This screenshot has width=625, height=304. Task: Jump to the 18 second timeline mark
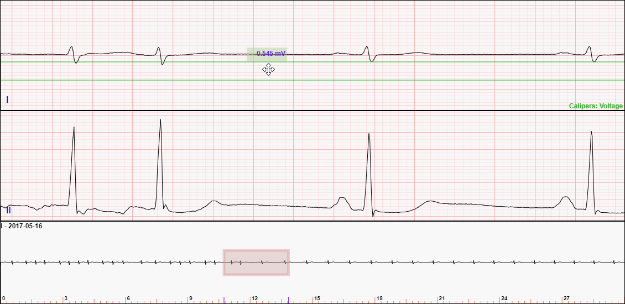coord(379,298)
